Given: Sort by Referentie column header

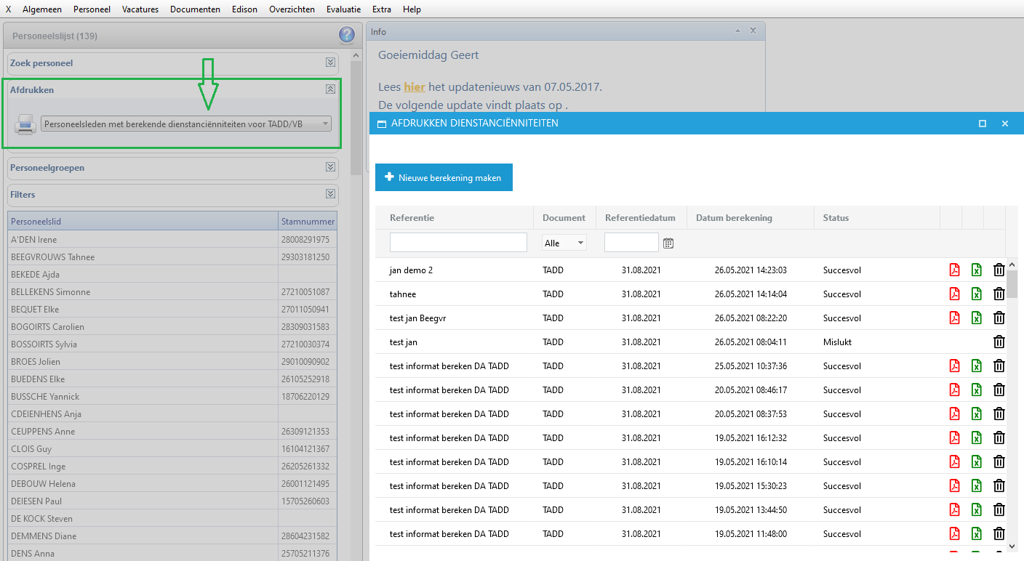Looking at the screenshot, I should click(x=412, y=218).
